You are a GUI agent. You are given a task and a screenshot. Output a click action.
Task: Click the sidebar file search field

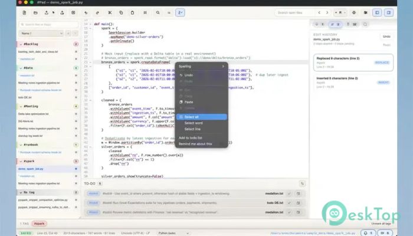(48, 25)
